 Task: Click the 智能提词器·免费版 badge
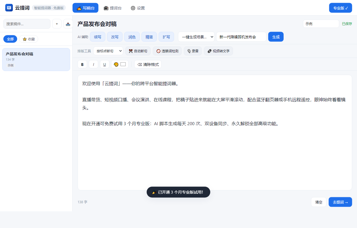[x=49, y=8]
